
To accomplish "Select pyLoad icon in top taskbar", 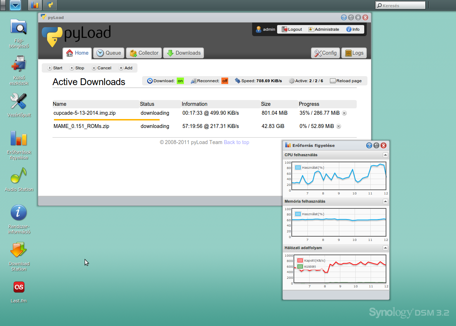I will point(50,5).
